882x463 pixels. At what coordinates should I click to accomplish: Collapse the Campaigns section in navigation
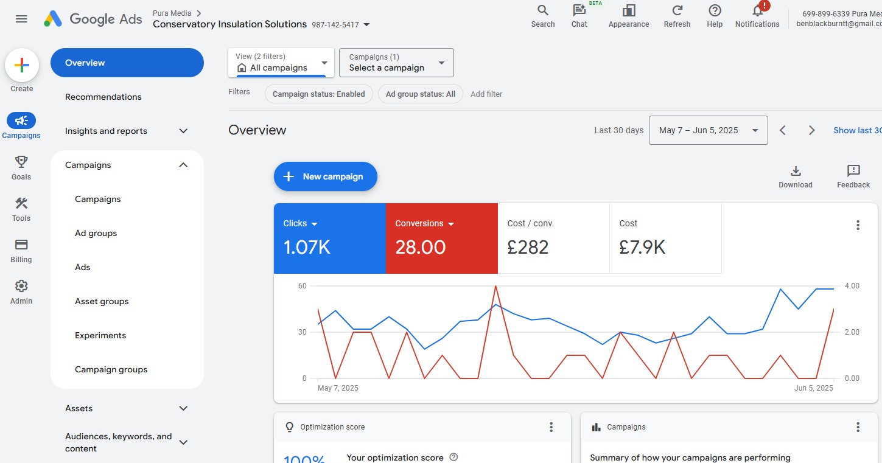click(x=183, y=165)
